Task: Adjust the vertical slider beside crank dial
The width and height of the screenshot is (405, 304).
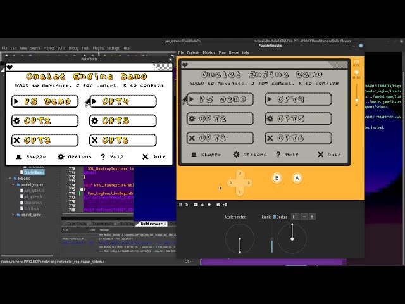Action: click(x=271, y=239)
